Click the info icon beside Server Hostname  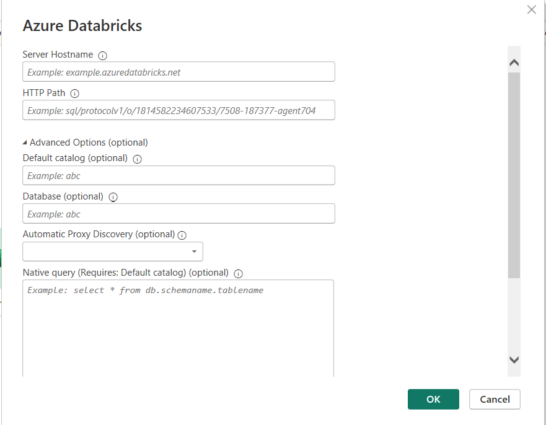[103, 55]
